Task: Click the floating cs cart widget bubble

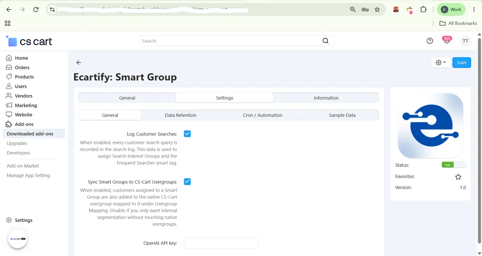Action: [x=17, y=239]
